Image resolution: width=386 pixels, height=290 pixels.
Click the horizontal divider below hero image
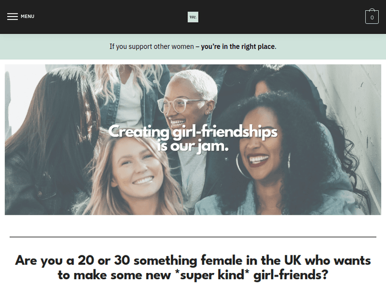[x=193, y=237]
